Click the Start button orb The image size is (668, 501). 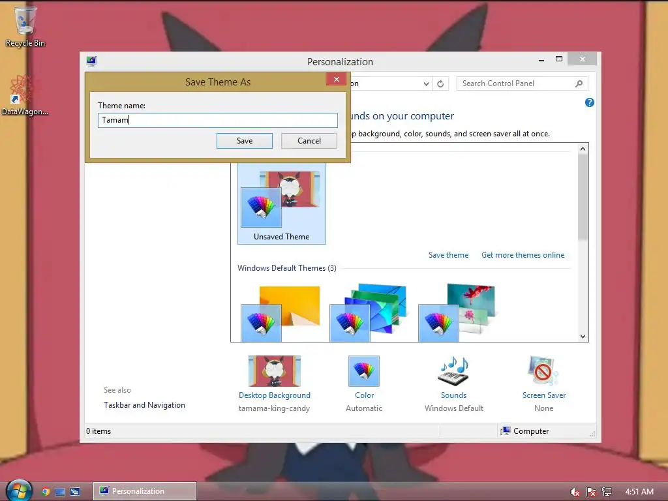coord(18,491)
